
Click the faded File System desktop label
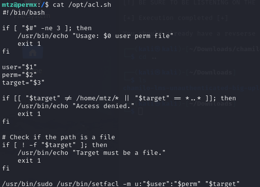[32, 16]
